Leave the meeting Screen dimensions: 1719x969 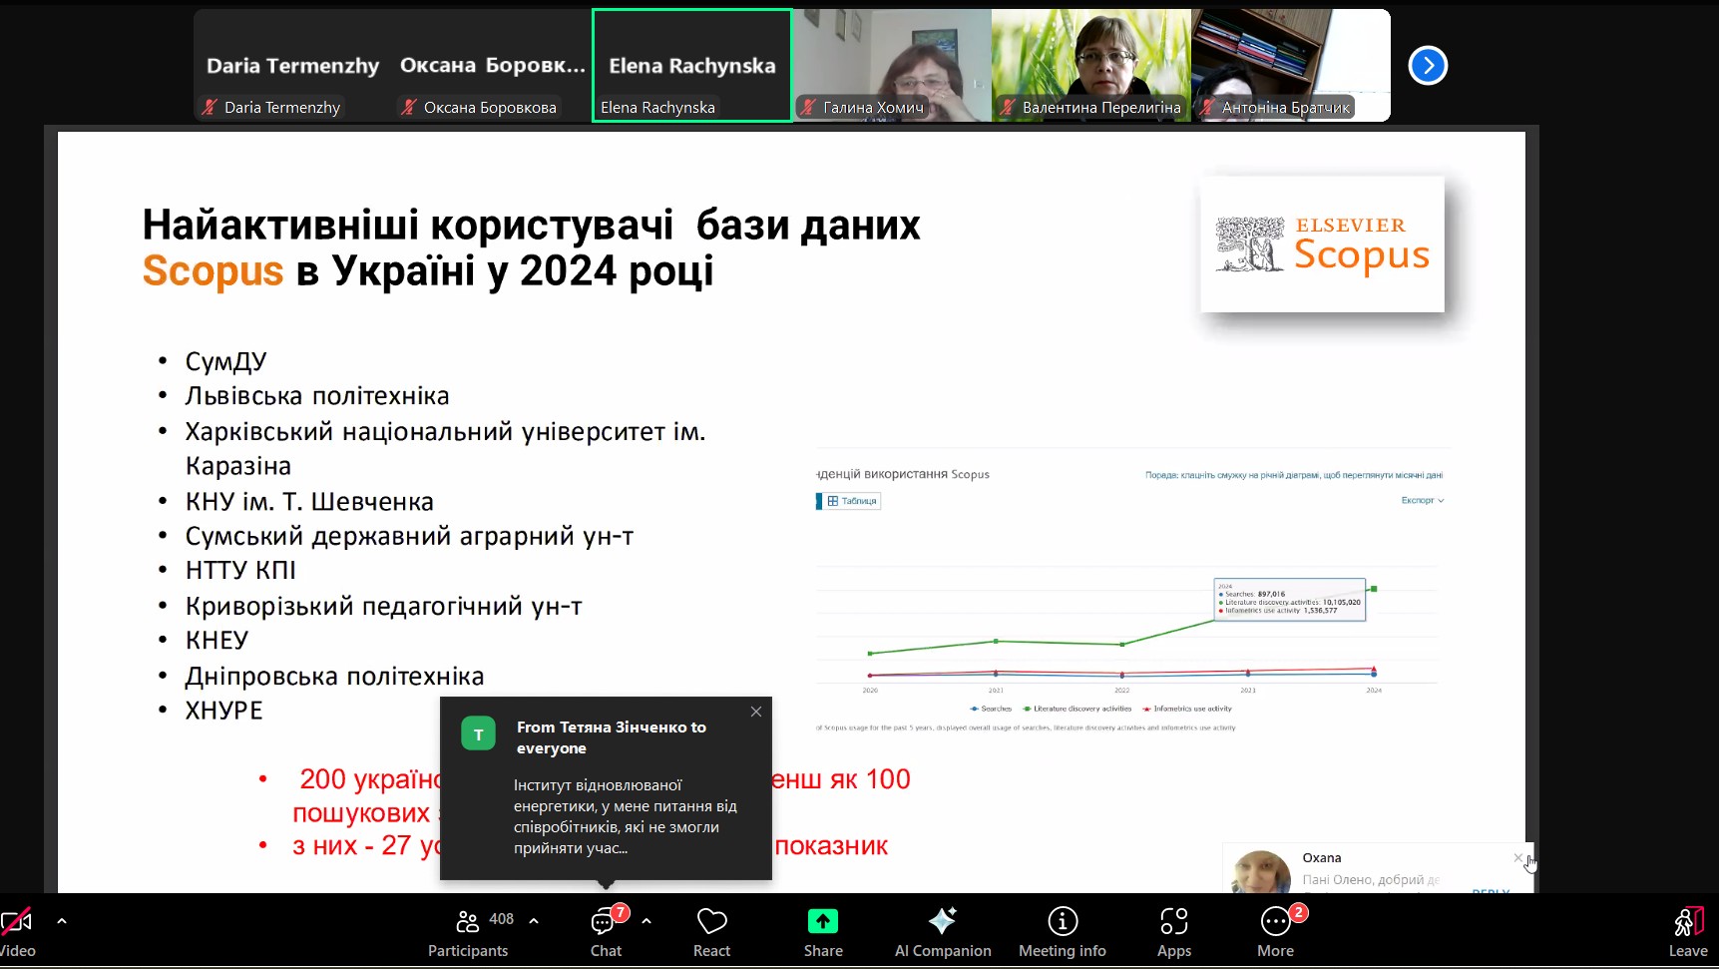pos(1688,932)
